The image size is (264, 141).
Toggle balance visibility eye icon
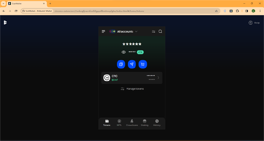(x=124, y=52)
